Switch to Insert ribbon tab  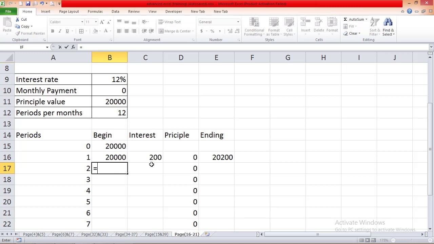click(x=45, y=12)
